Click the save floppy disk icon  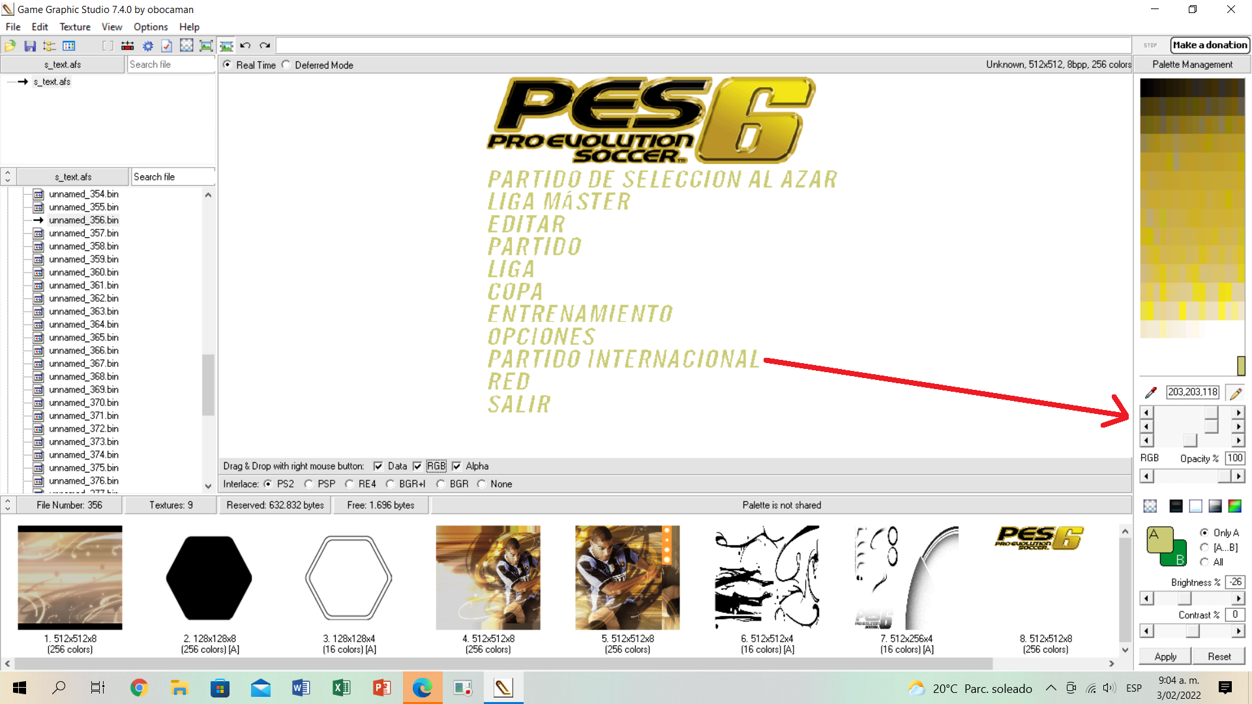coord(30,46)
